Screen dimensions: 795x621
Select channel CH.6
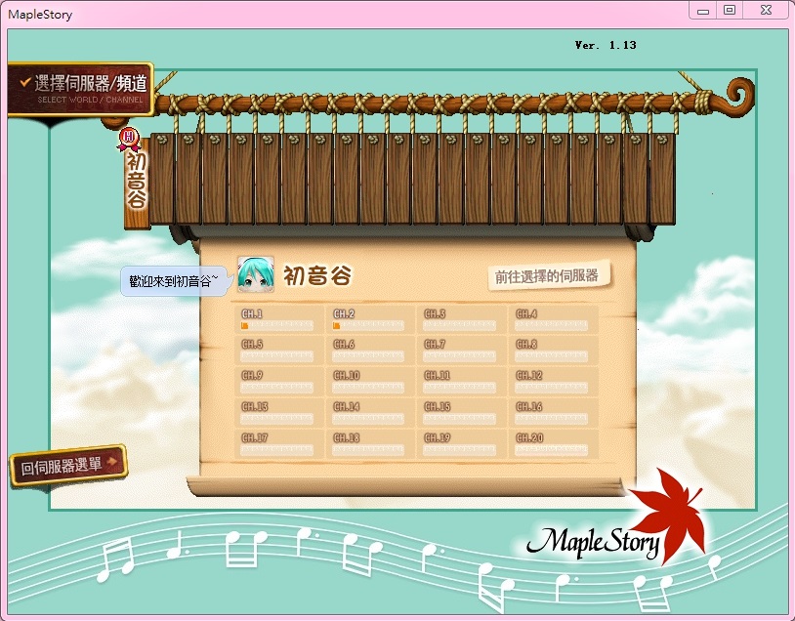(x=370, y=351)
